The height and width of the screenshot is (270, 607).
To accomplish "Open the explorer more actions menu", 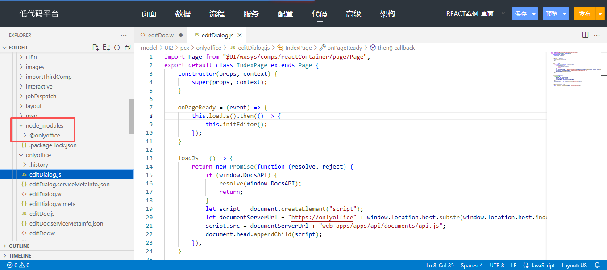I will 124,35.
